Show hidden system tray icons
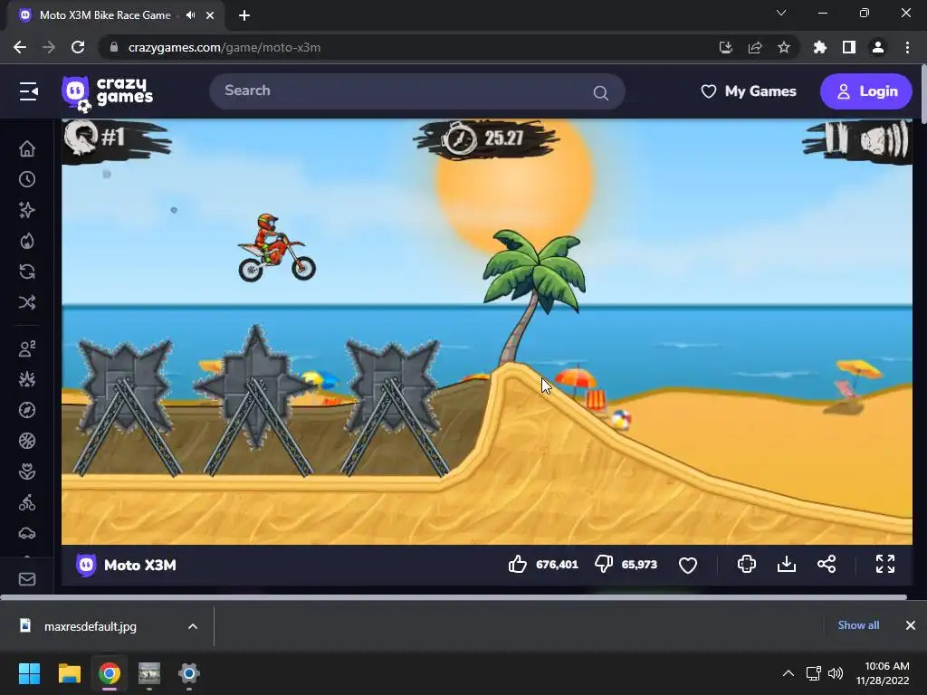 pos(788,673)
